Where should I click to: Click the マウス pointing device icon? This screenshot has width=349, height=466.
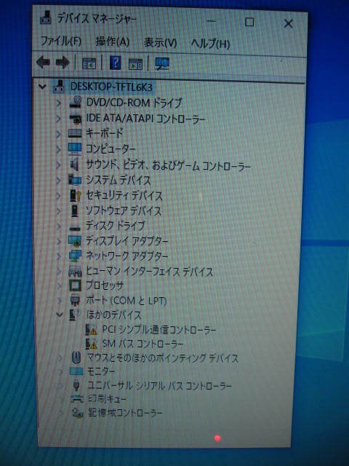tap(76, 358)
